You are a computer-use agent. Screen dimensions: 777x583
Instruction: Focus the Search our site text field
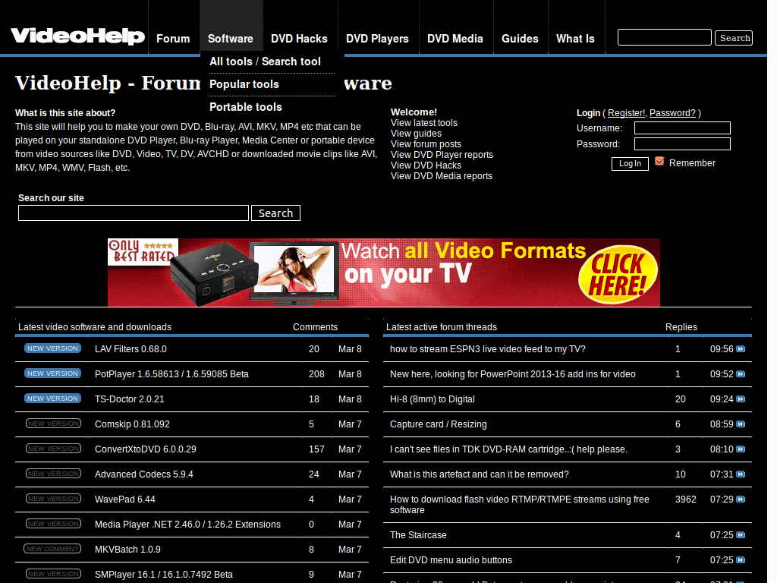(134, 213)
